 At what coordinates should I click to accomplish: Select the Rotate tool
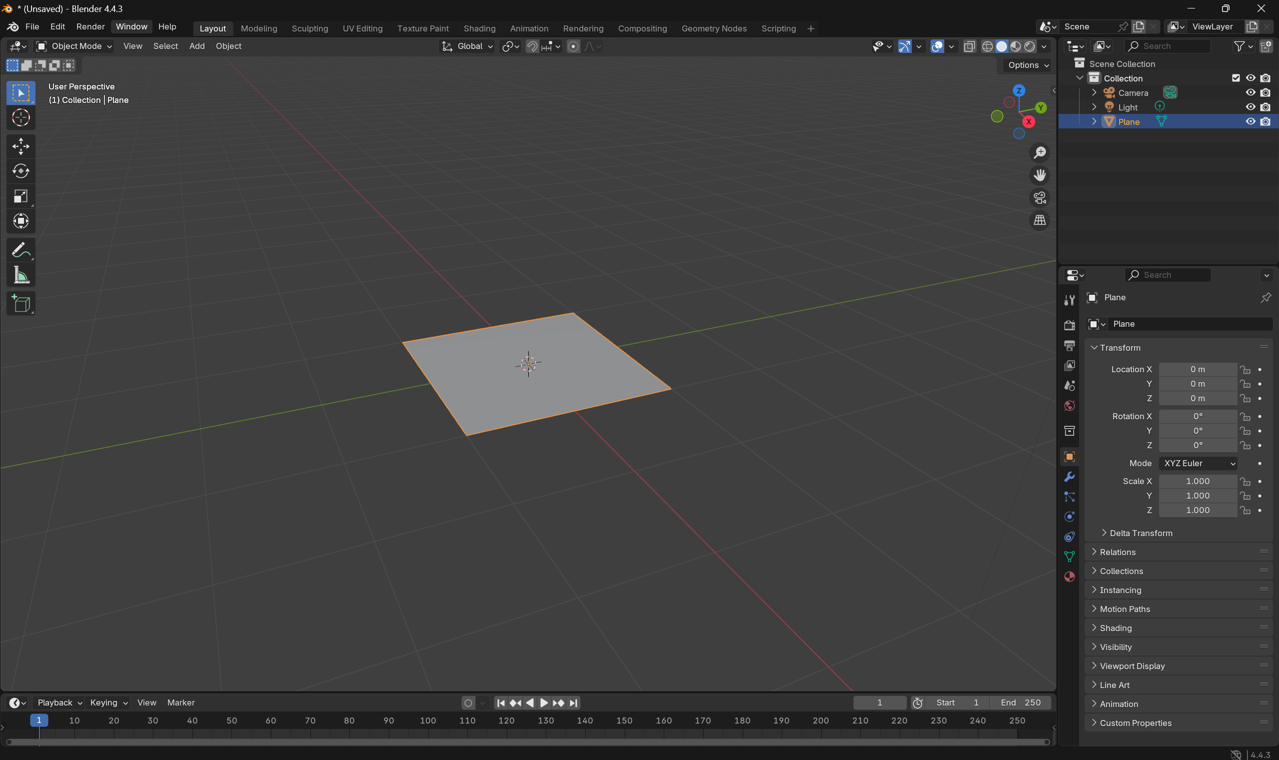tap(20, 171)
